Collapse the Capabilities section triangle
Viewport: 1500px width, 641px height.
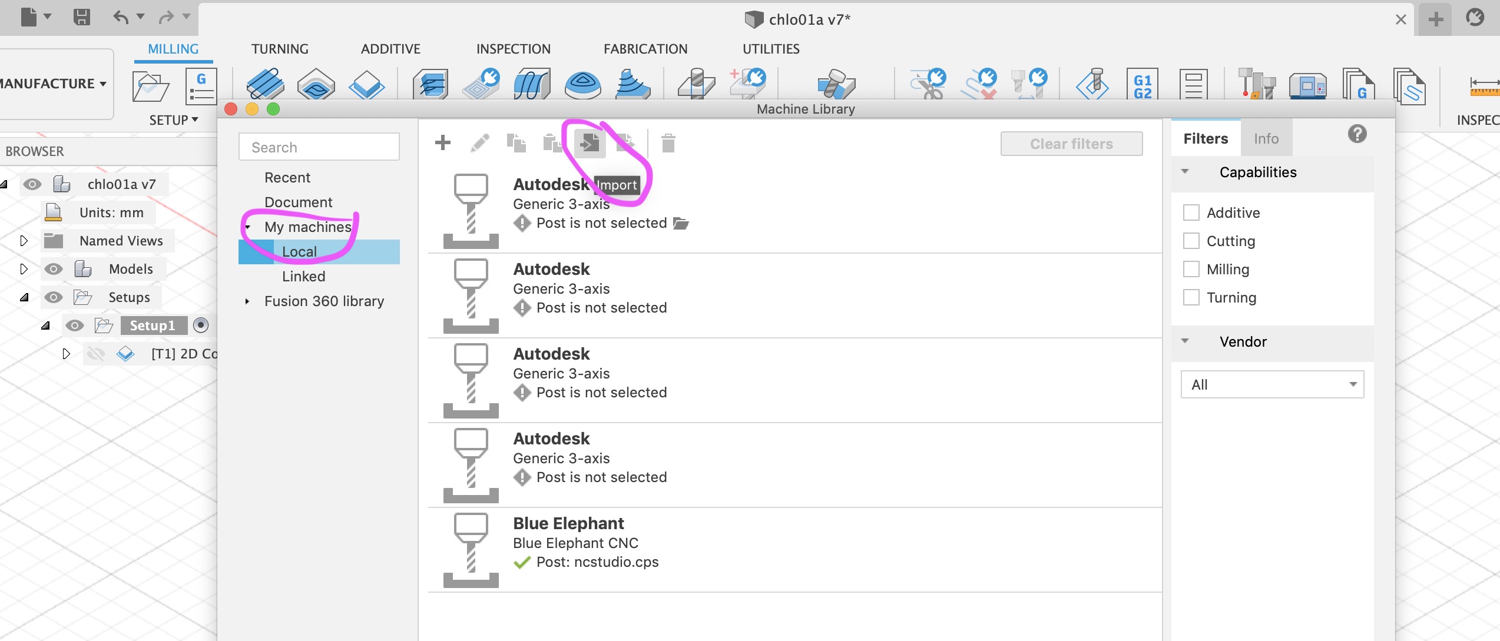[x=1185, y=172]
